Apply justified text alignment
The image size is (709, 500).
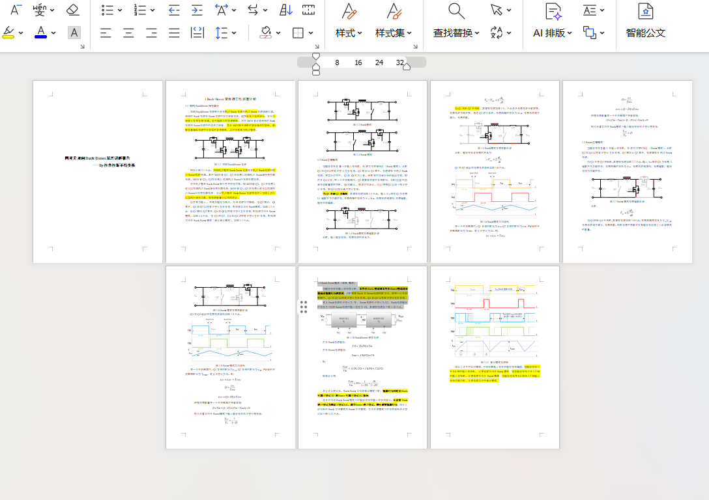coord(174,33)
